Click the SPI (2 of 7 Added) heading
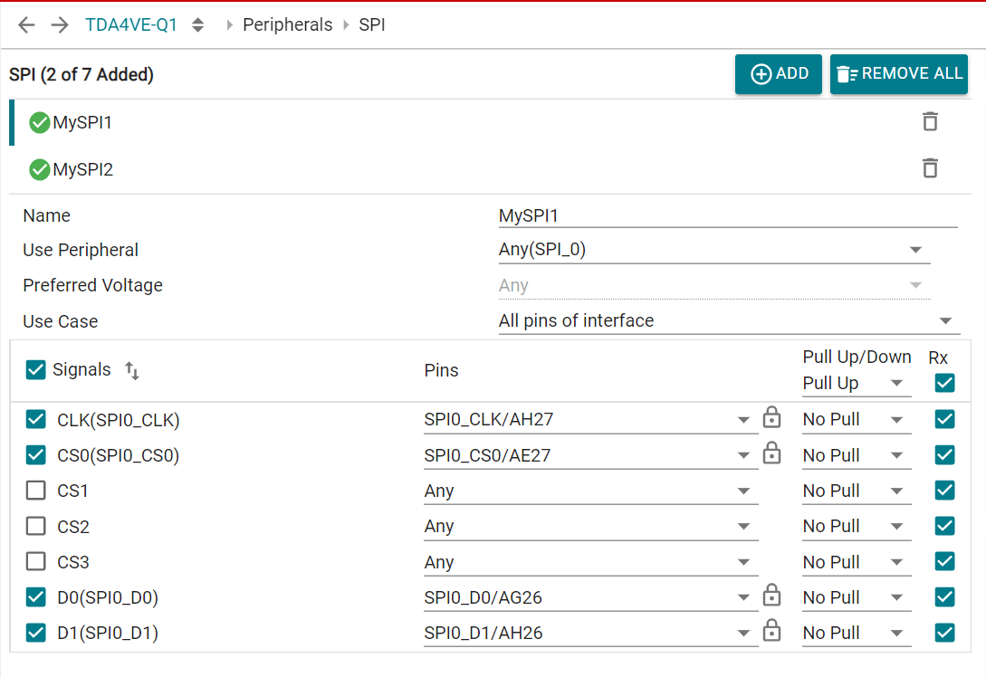This screenshot has width=986, height=677. [x=81, y=74]
